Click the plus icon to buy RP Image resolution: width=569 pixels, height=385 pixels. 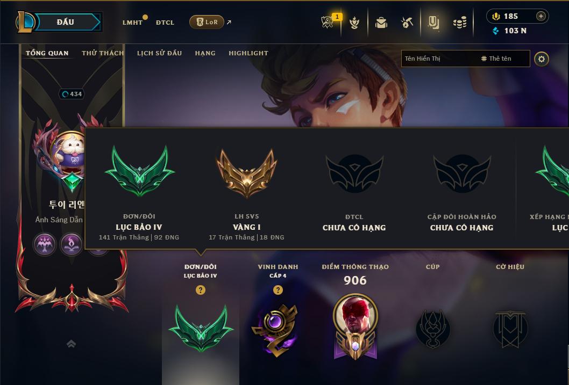540,16
